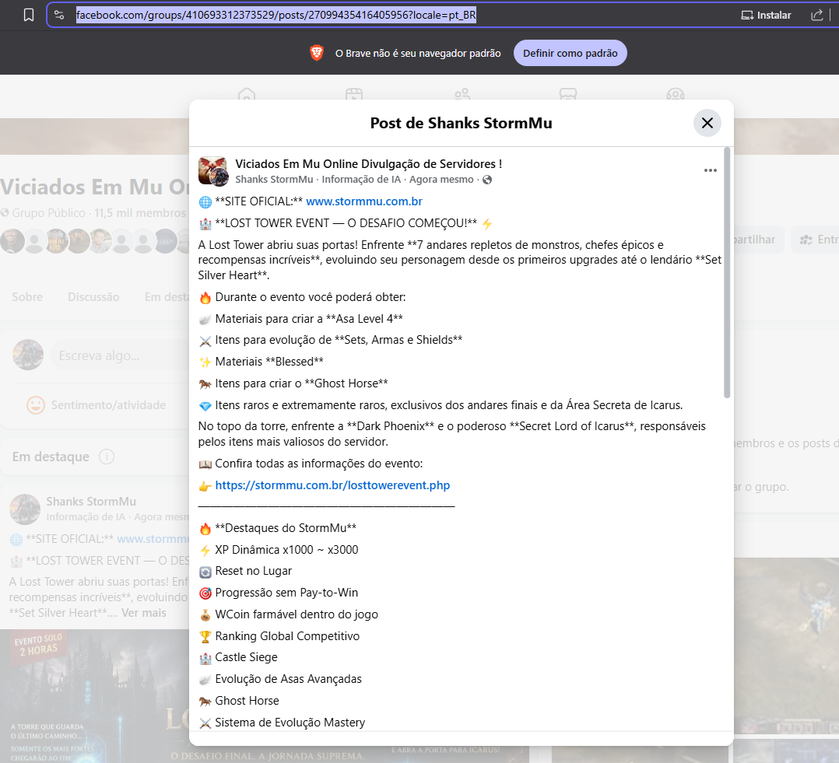Switch to the Sobre tab
Viewport: 839px width, 763px height.
coord(27,297)
